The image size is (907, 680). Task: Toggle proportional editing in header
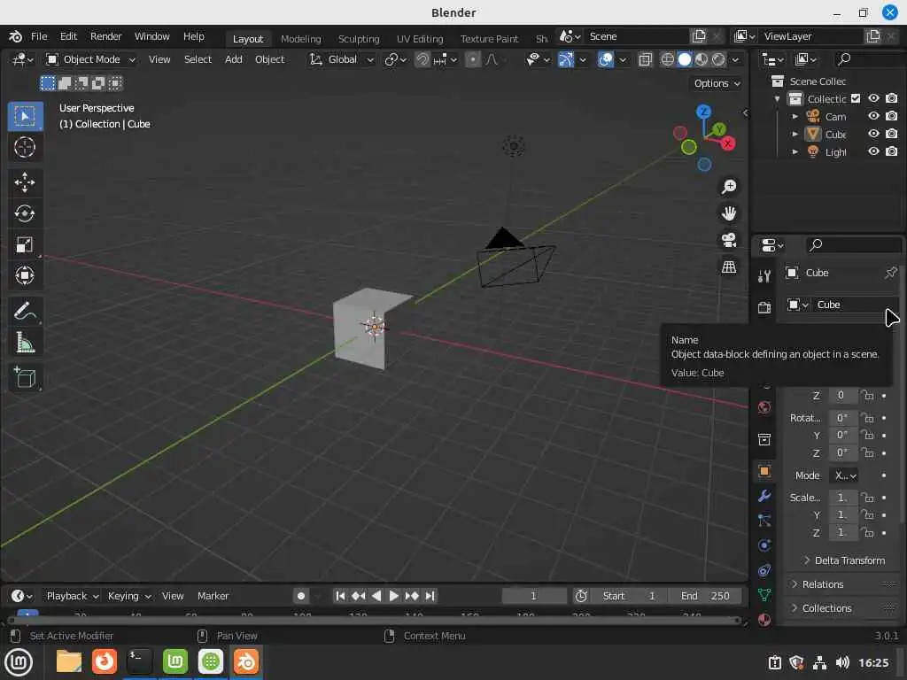(x=473, y=59)
